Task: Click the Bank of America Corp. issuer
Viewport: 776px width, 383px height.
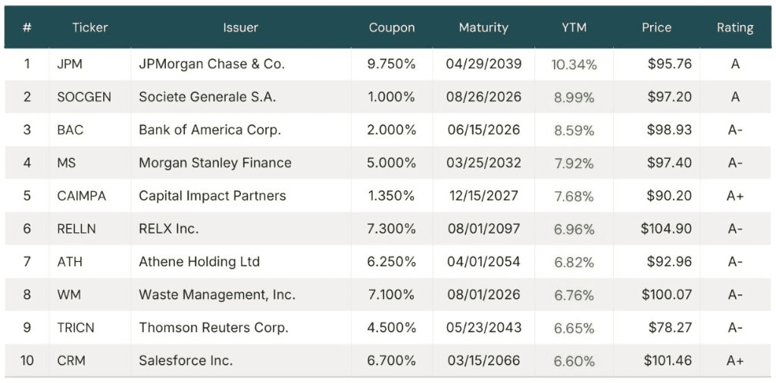Action: (x=210, y=129)
